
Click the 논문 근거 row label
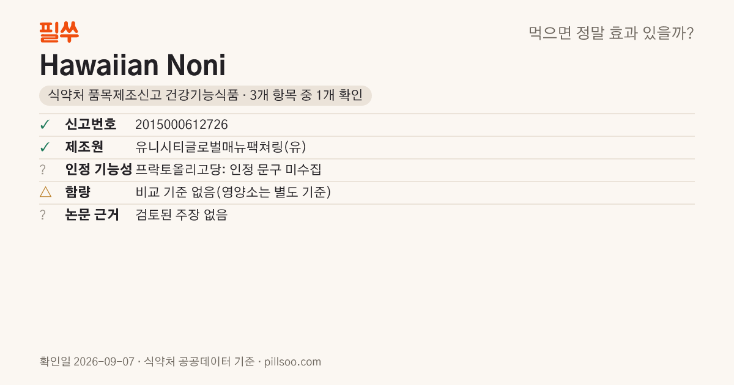(x=92, y=215)
